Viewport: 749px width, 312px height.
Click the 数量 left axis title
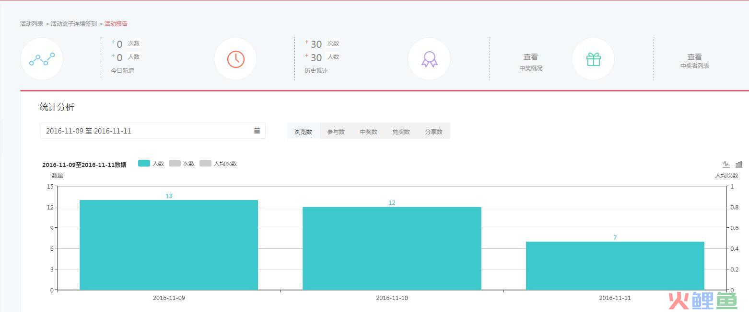(x=58, y=176)
